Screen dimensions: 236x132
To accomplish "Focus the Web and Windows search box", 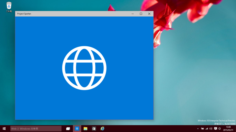I will [x=36, y=128].
